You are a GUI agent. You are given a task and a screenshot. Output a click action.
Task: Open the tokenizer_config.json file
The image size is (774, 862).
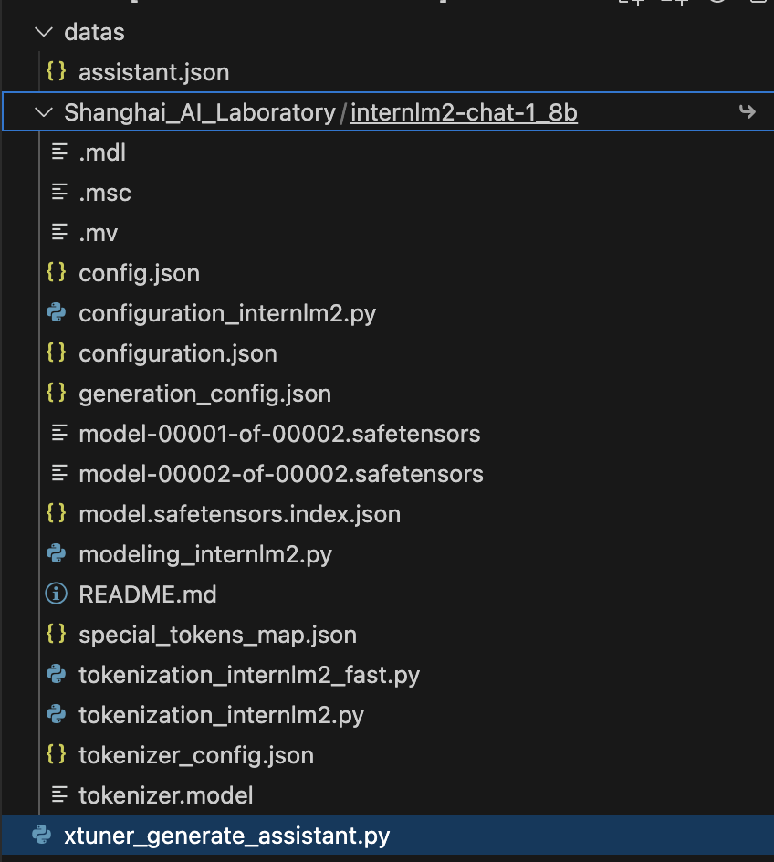click(x=196, y=755)
